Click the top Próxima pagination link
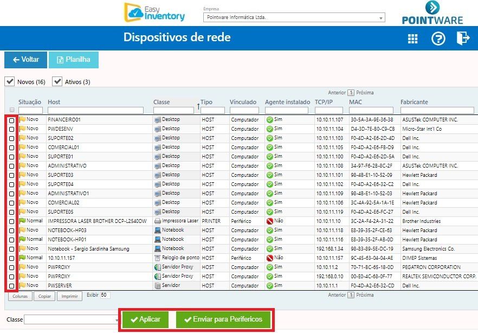Viewport: 478px width, 333px height. click(x=365, y=92)
